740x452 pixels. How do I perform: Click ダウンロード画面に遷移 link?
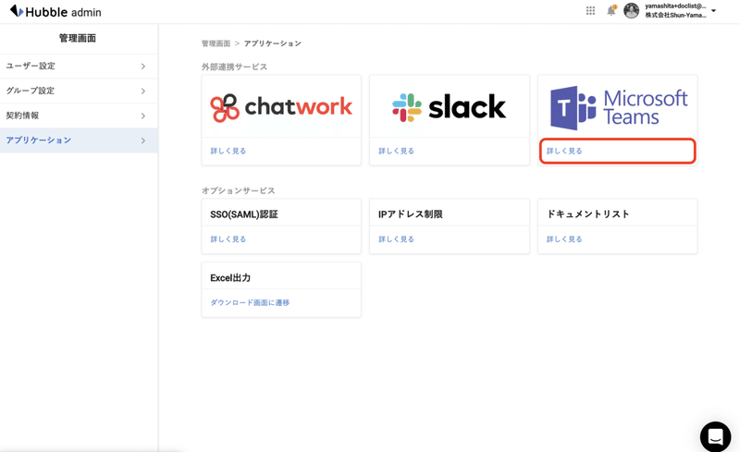(x=250, y=302)
